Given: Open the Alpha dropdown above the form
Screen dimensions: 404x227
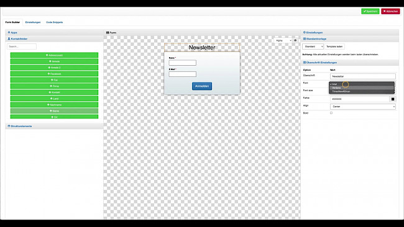Looking at the screenshot, I should pos(283,40).
